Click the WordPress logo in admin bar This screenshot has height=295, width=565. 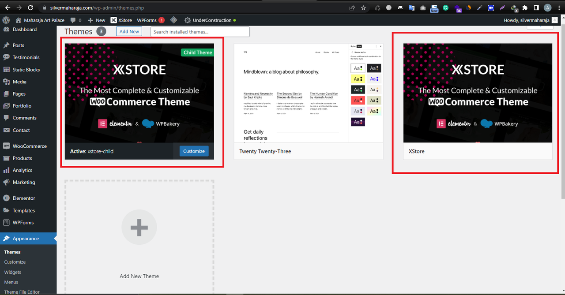tap(6, 20)
